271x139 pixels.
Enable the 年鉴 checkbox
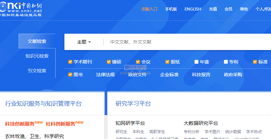click(x=196, y=62)
